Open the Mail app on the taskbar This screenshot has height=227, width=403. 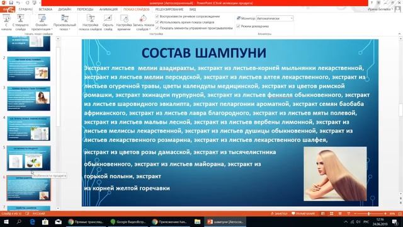click(x=59, y=221)
